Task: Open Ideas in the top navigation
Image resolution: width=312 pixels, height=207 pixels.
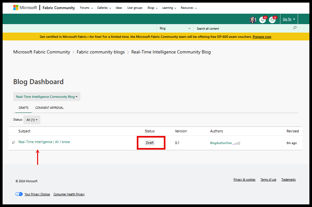Action: coord(119,8)
